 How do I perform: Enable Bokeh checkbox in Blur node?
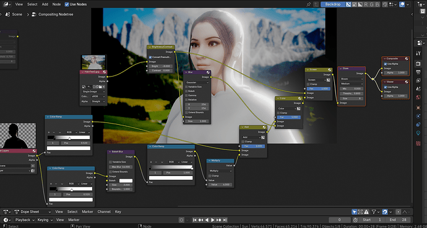click(186, 91)
